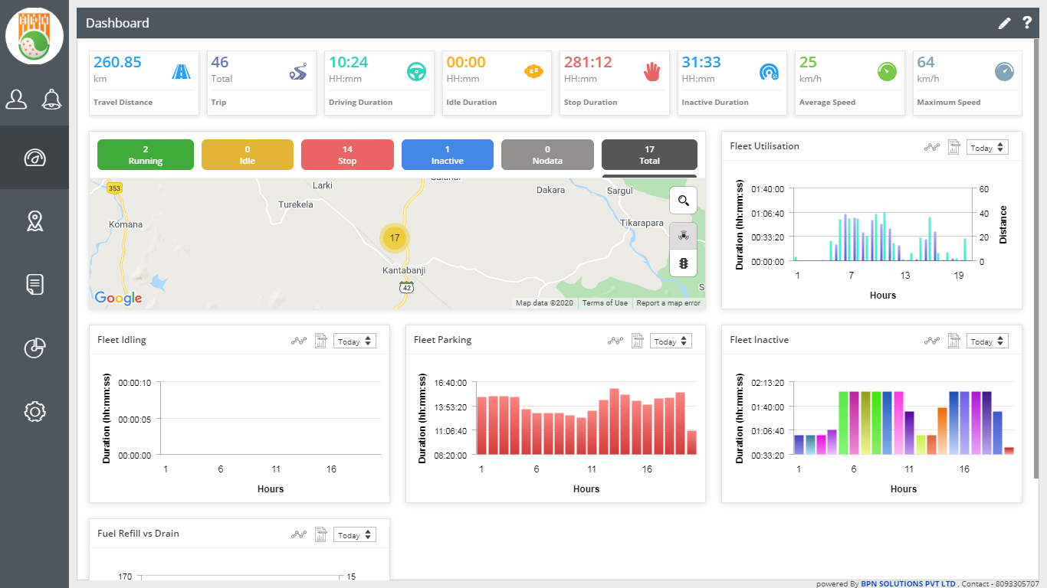Click the Travel Distance road icon
Screen dimensions: 1047x588
[182, 72]
